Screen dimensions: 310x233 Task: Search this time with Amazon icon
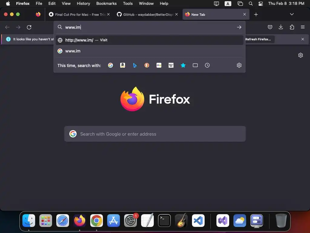pyautogui.click(x=123, y=65)
